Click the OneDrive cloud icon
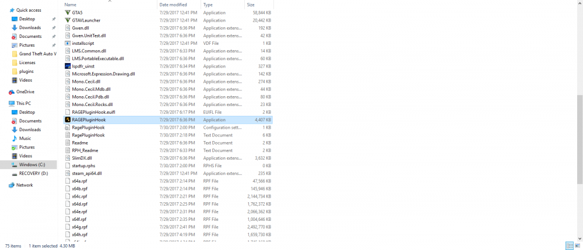This screenshot has height=250, width=583. (12, 91)
